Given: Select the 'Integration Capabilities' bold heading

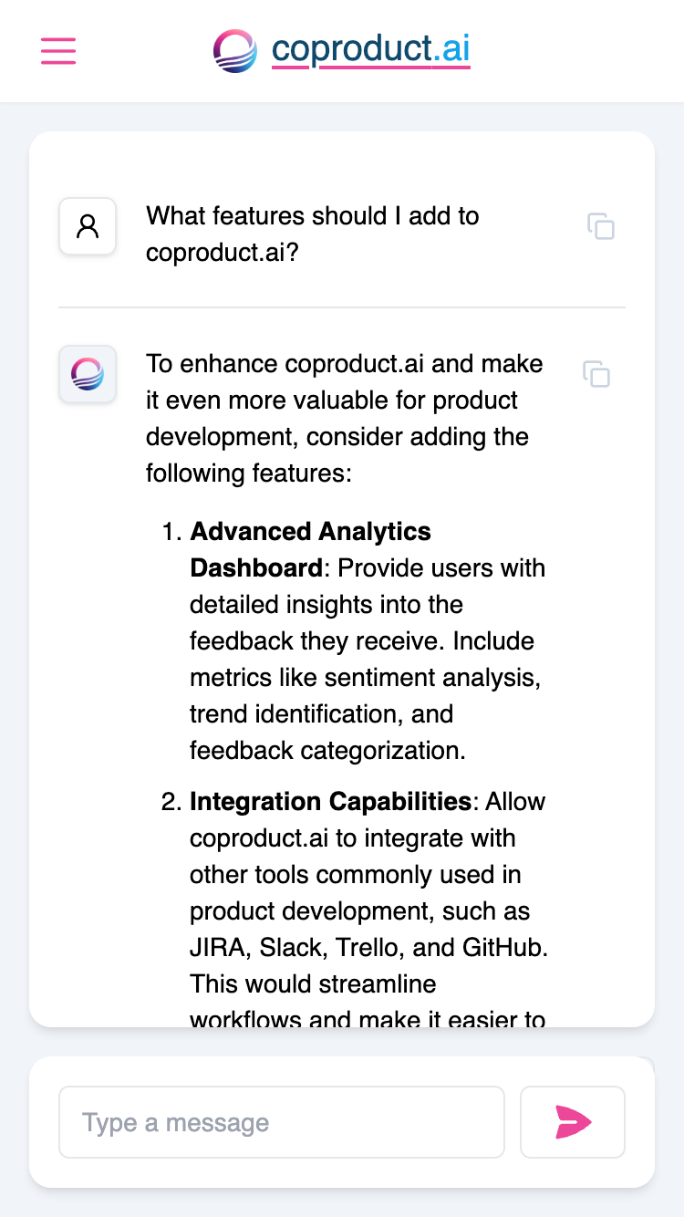Looking at the screenshot, I should (x=330, y=802).
